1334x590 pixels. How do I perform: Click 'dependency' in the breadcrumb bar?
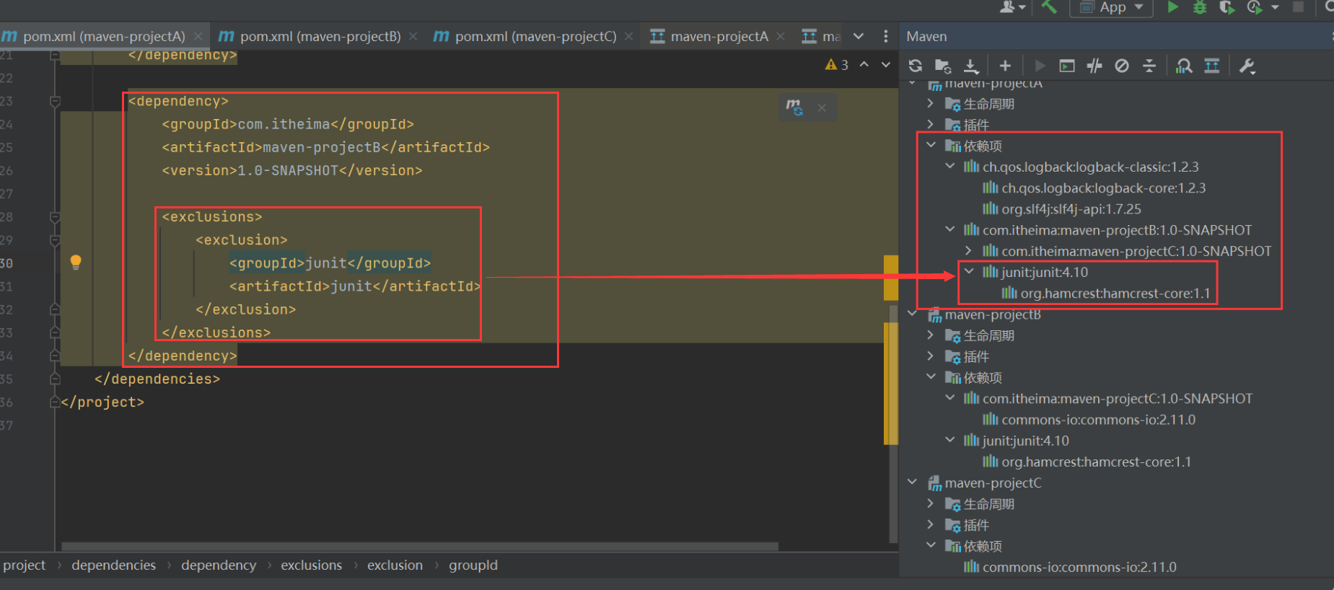point(219,565)
